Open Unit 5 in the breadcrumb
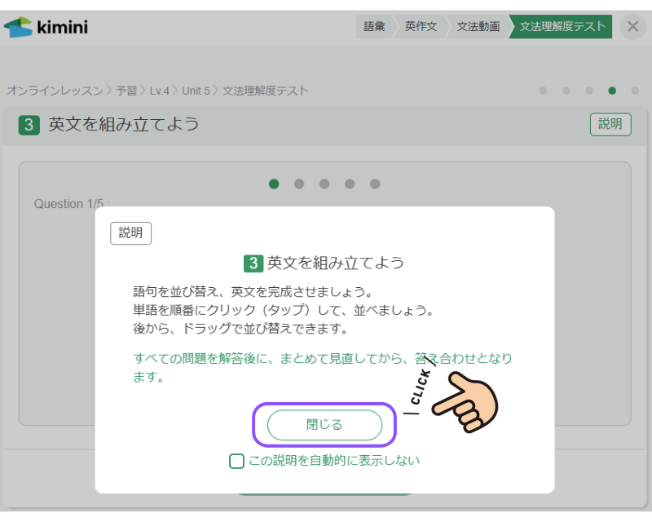This screenshot has width=652, height=522. (x=196, y=91)
